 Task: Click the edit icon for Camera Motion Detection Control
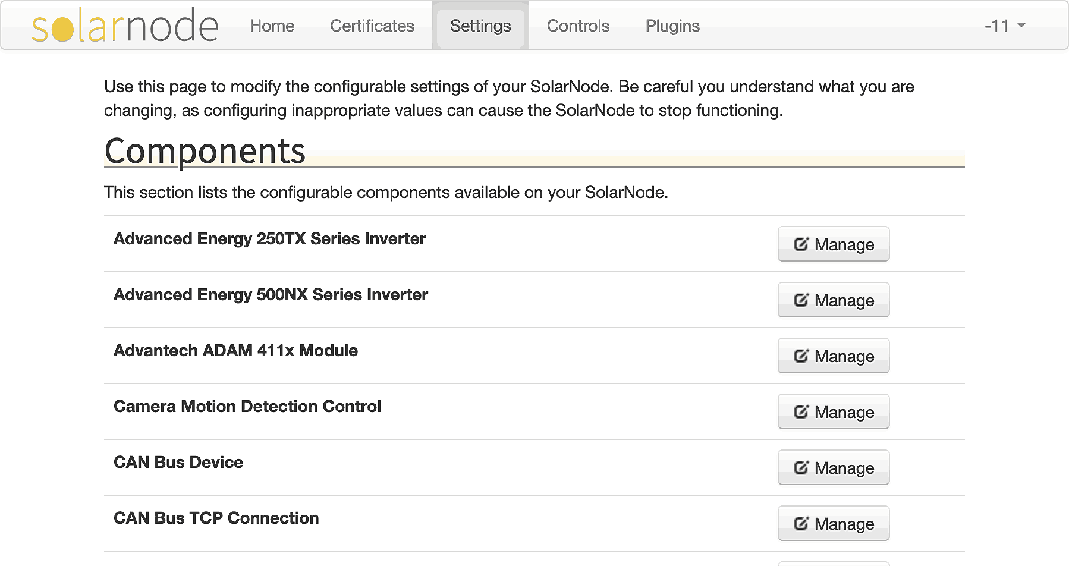coord(802,411)
